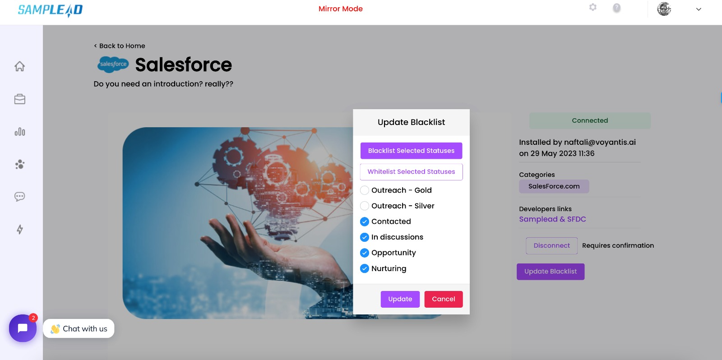Click the Salesforce page heading
The image size is (722, 360).
point(184,65)
